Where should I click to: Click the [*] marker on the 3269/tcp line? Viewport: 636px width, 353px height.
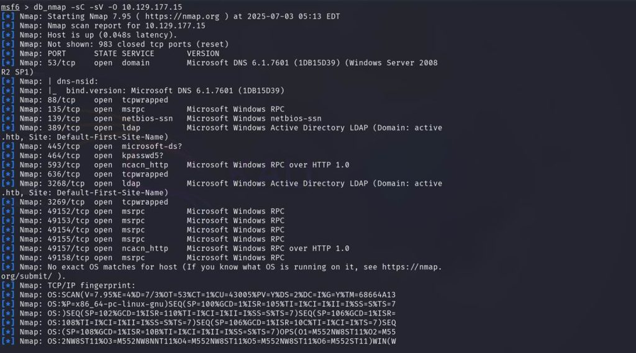(x=7, y=202)
